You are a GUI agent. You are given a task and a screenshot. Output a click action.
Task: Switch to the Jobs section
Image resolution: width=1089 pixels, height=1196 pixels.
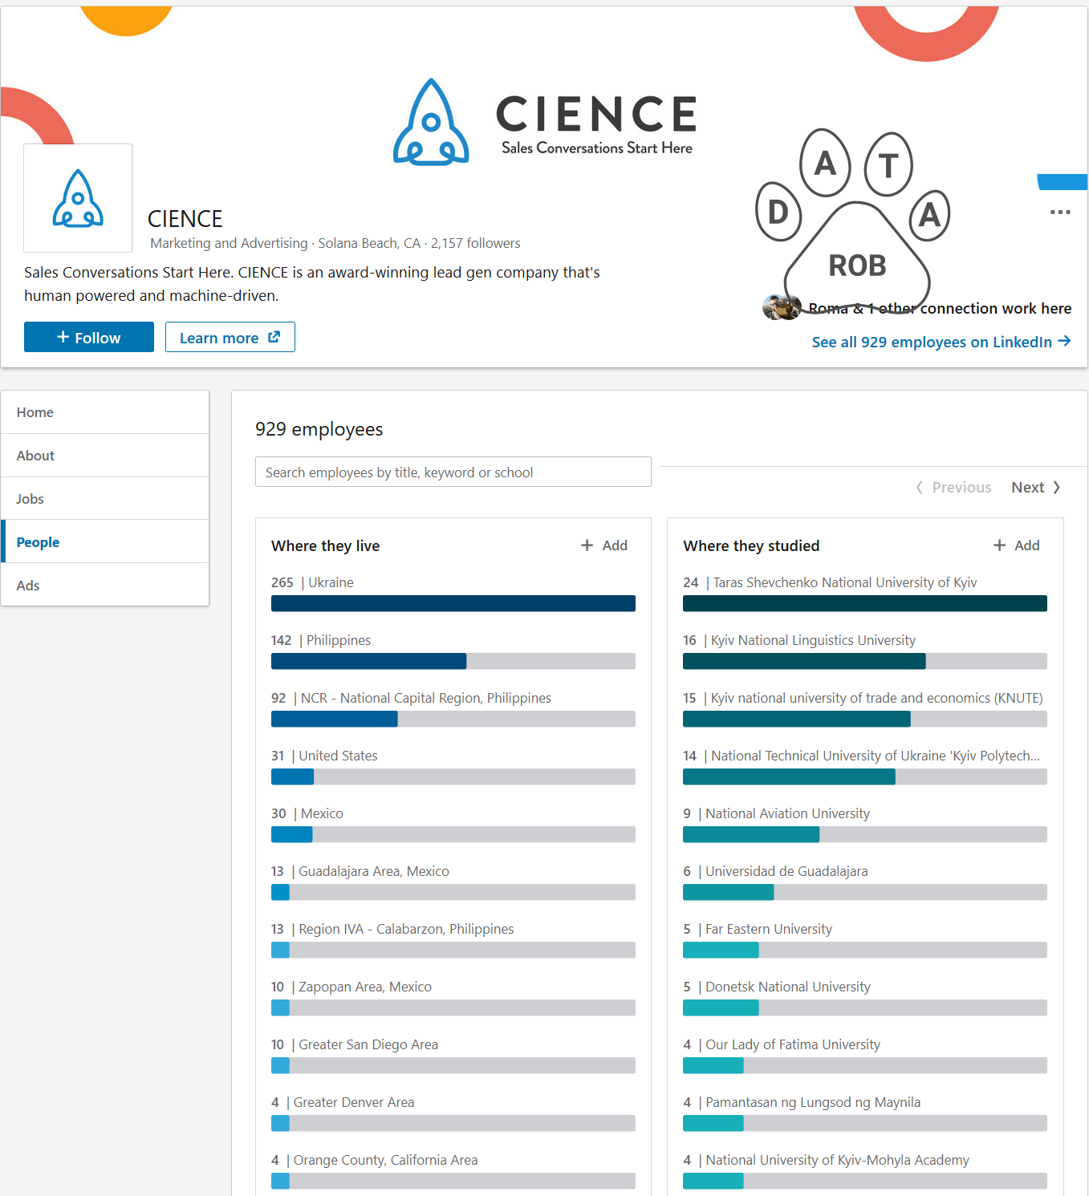tap(30, 498)
